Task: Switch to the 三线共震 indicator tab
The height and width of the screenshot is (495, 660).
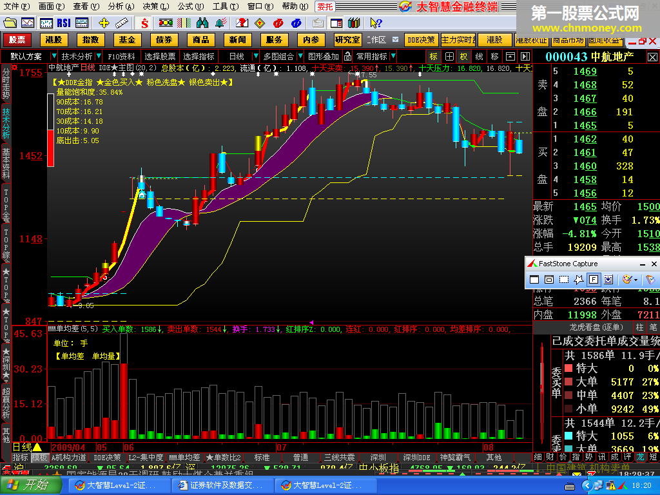Action: (339, 458)
